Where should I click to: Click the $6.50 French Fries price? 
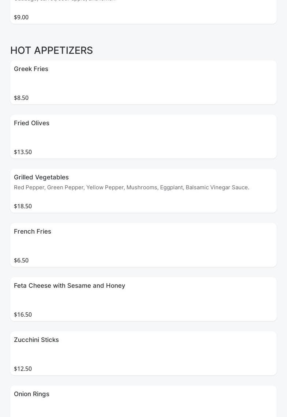click(21, 260)
